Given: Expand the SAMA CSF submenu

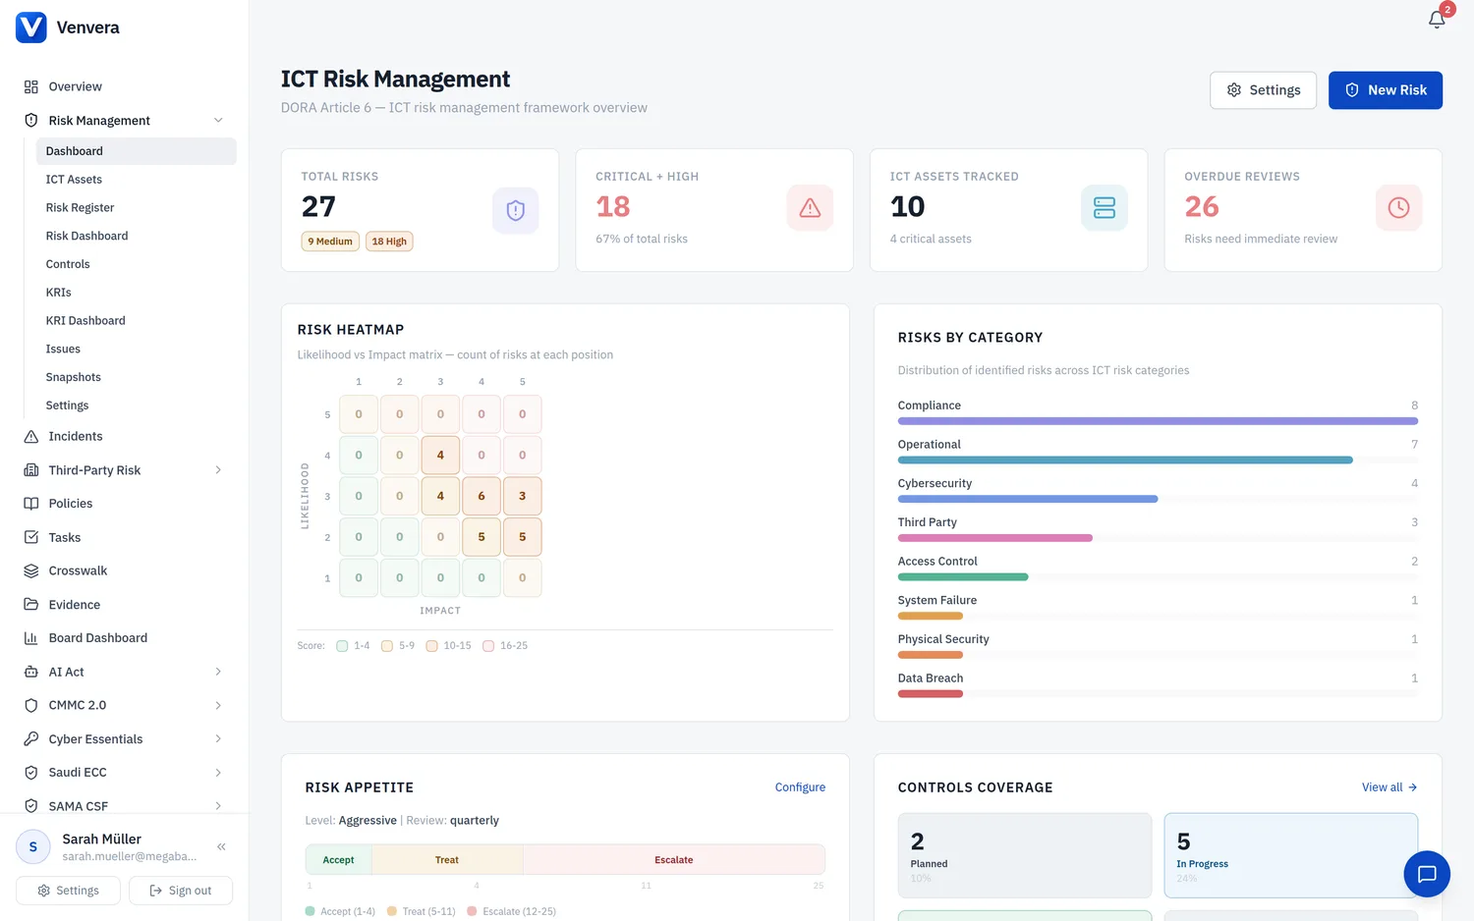Looking at the screenshot, I should click(218, 806).
